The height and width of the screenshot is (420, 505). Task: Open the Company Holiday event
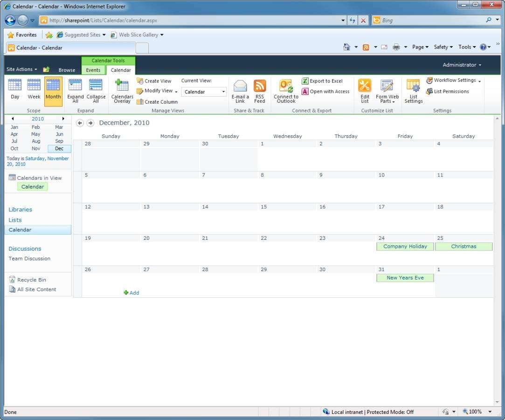pyautogui.click(x=405, y=246)
